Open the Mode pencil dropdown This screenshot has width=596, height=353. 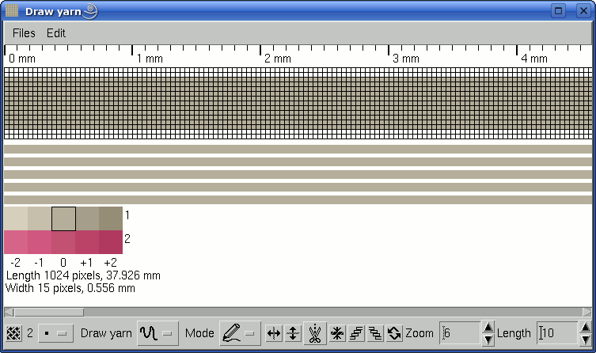point(240,333)
